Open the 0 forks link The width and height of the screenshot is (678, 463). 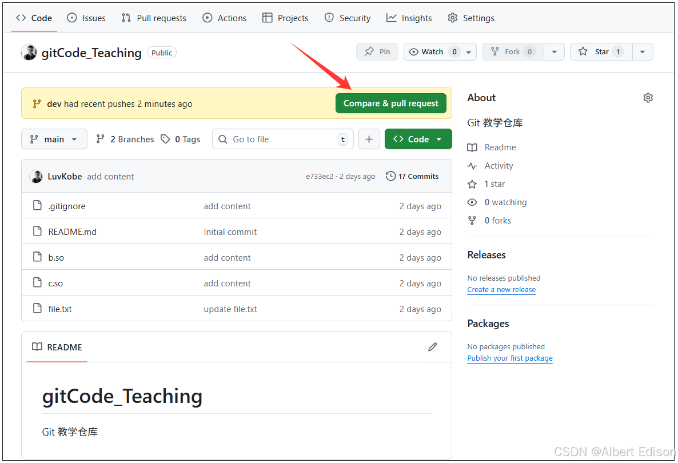497,221
